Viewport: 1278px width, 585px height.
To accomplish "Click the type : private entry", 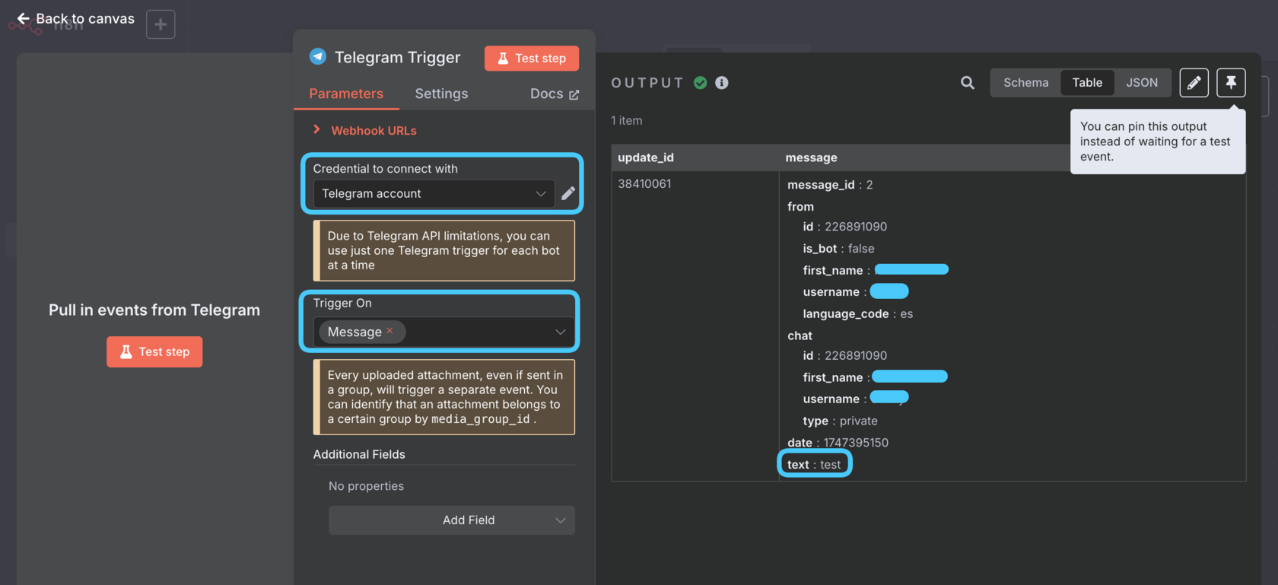I will coord(840,421).
